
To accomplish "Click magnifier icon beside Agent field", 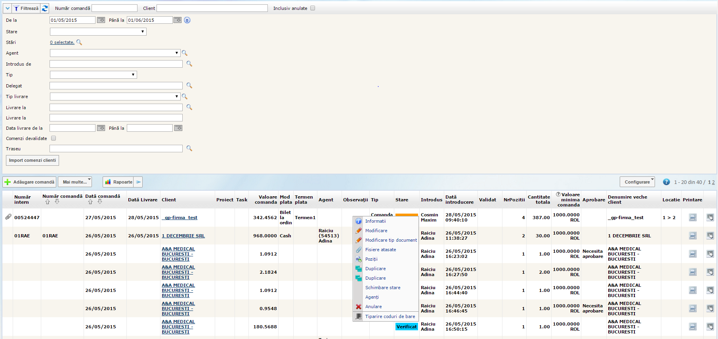I will pos(185,53).
